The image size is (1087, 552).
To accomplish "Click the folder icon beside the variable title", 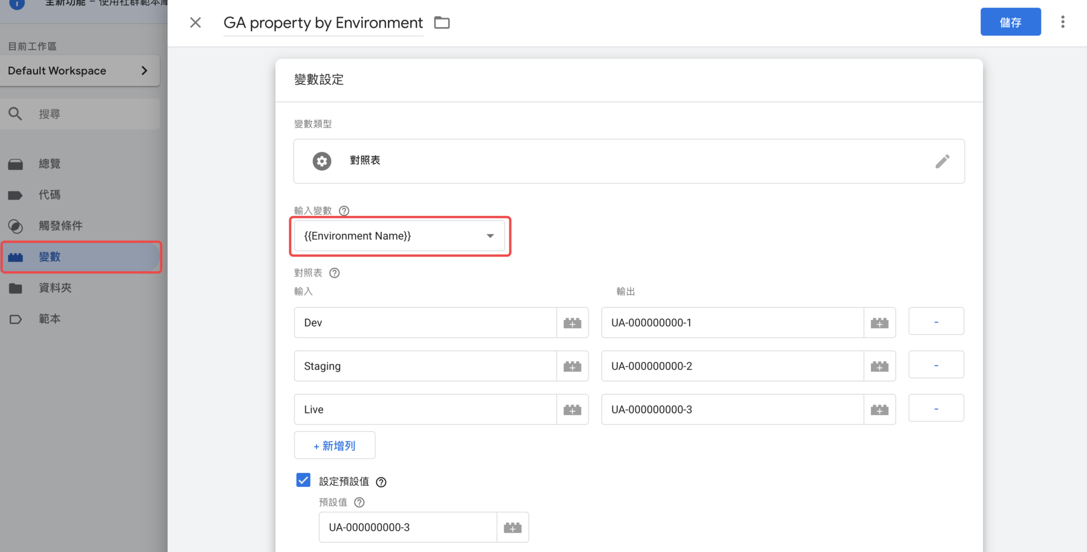I will click(442, 23).
